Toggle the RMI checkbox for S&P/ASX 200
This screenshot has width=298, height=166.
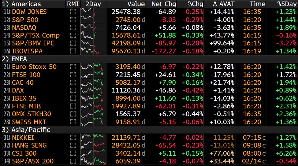click(73, 161)
